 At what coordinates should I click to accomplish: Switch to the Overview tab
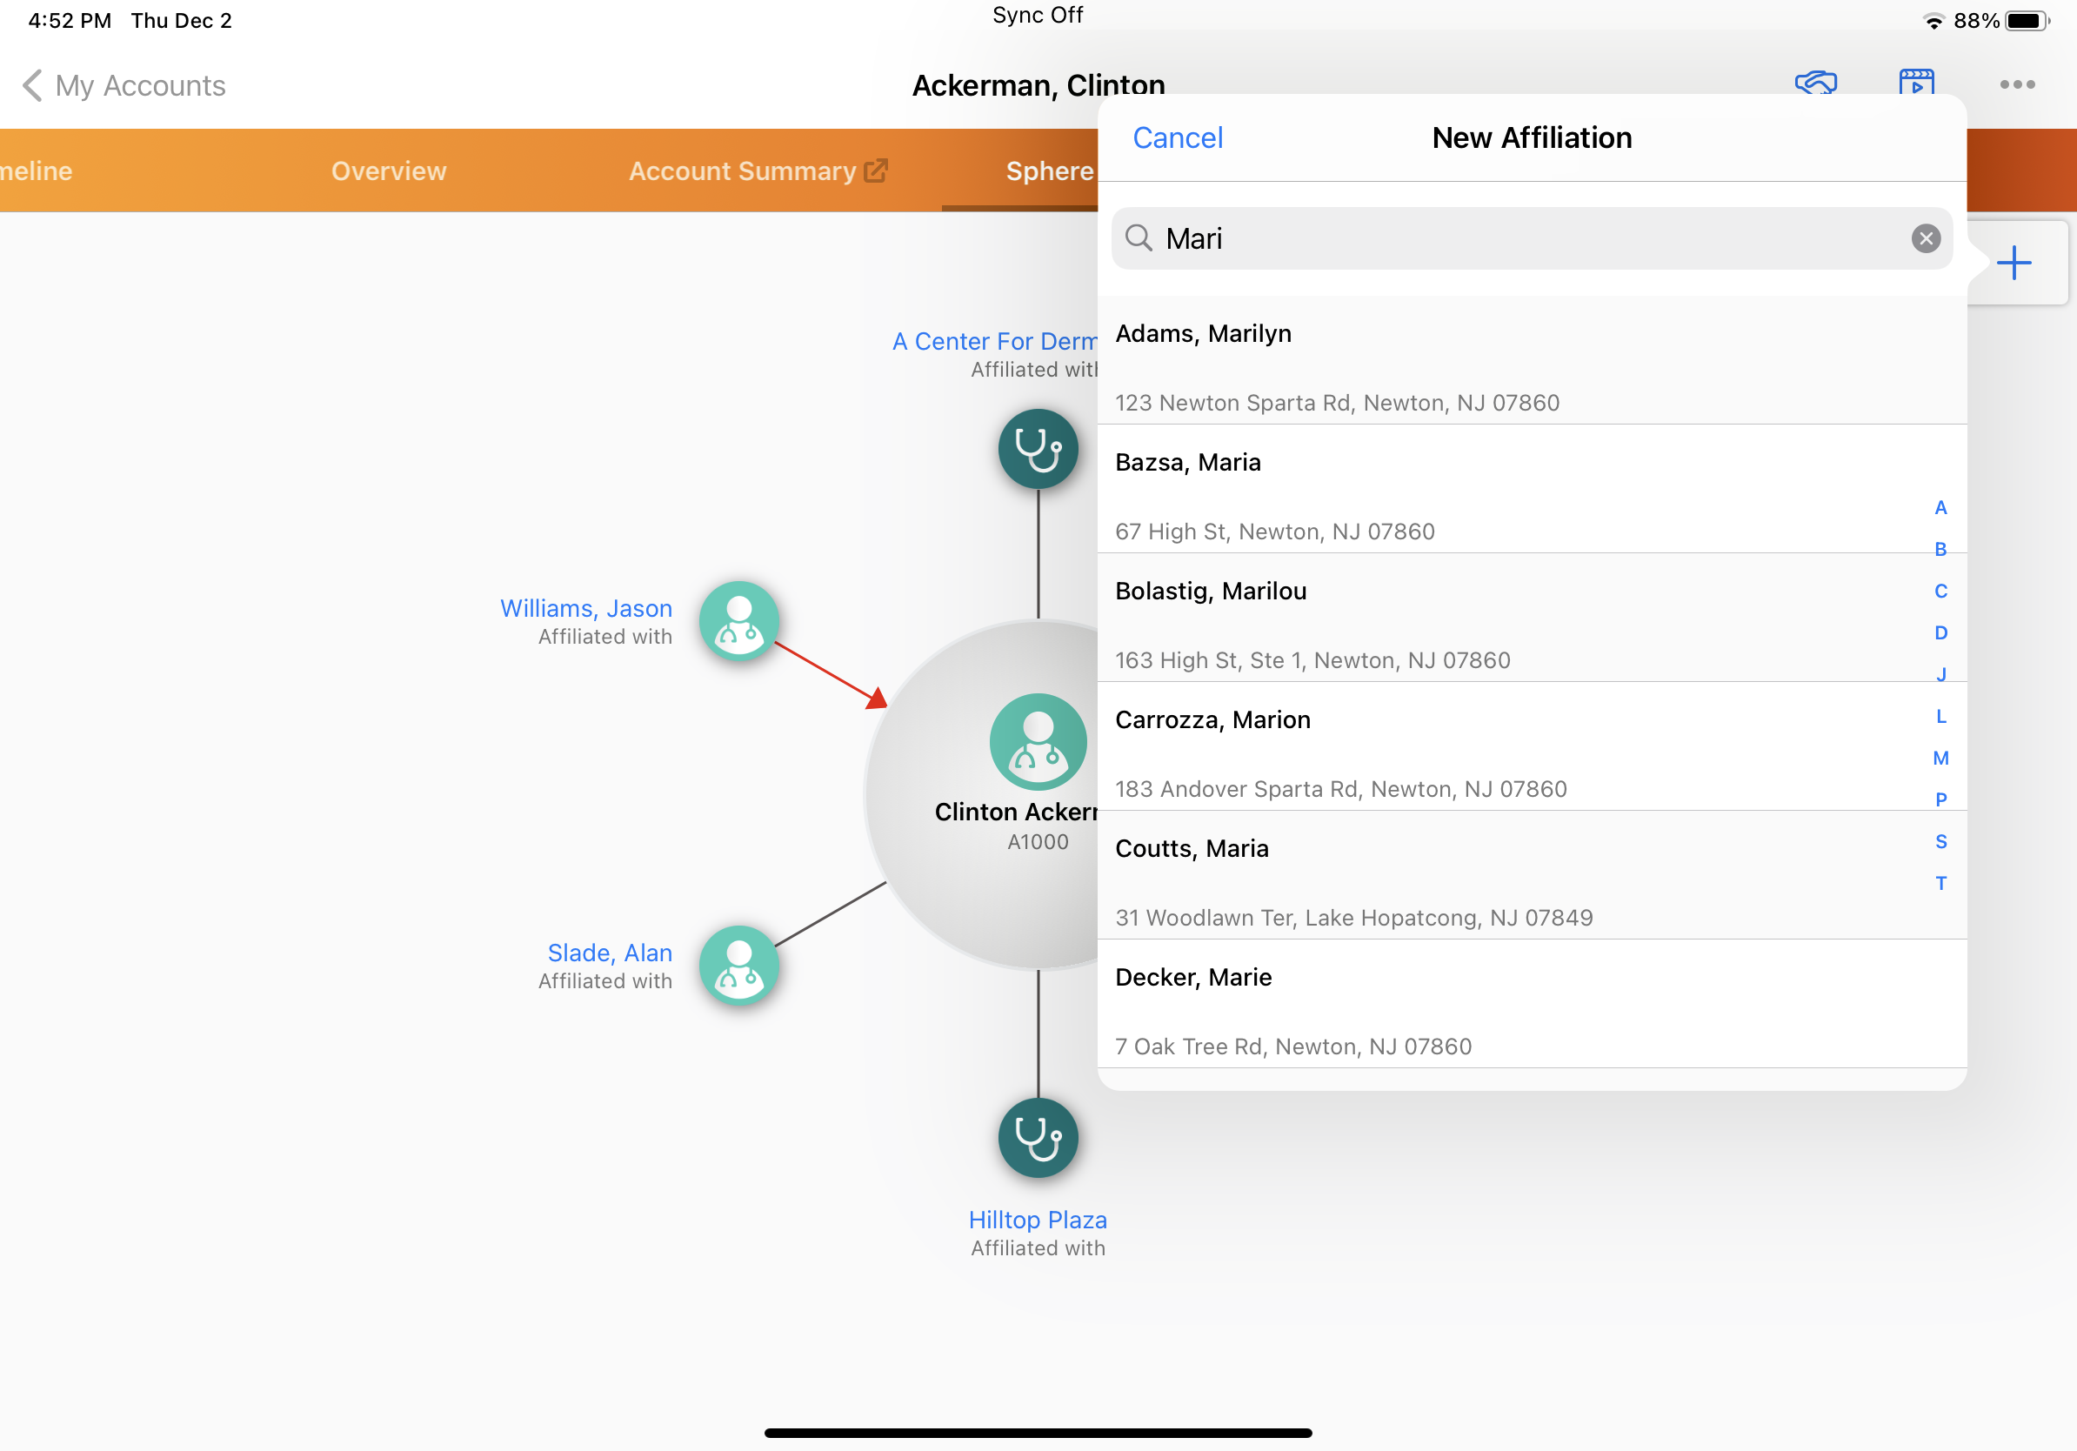(388, 171)
